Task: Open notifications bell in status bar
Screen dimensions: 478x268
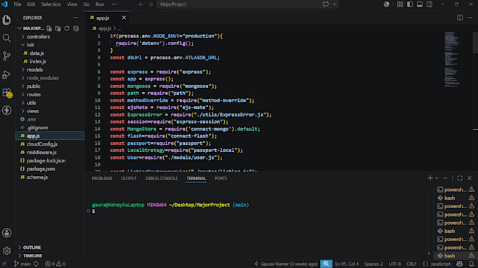Action: [x=471, y=264]
